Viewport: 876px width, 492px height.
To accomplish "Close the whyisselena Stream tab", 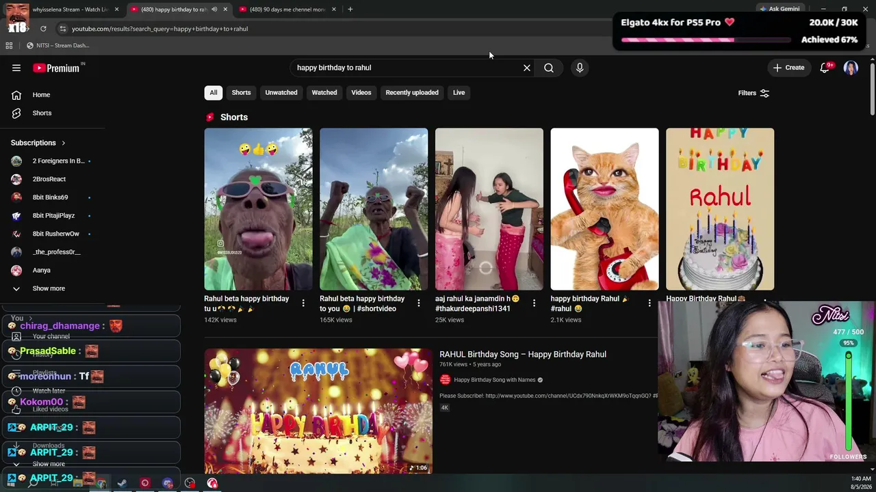I will (117, 10).
